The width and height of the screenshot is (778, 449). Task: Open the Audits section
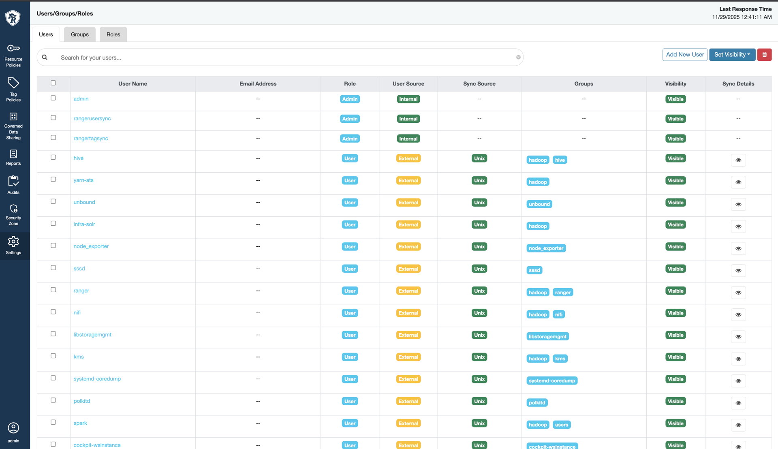click(x=13, y=185)
